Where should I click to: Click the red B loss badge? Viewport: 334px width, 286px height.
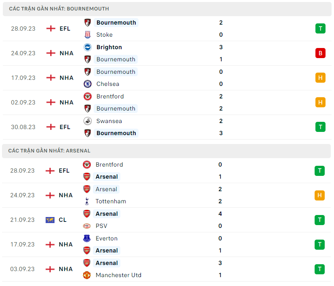click(320, 53)
